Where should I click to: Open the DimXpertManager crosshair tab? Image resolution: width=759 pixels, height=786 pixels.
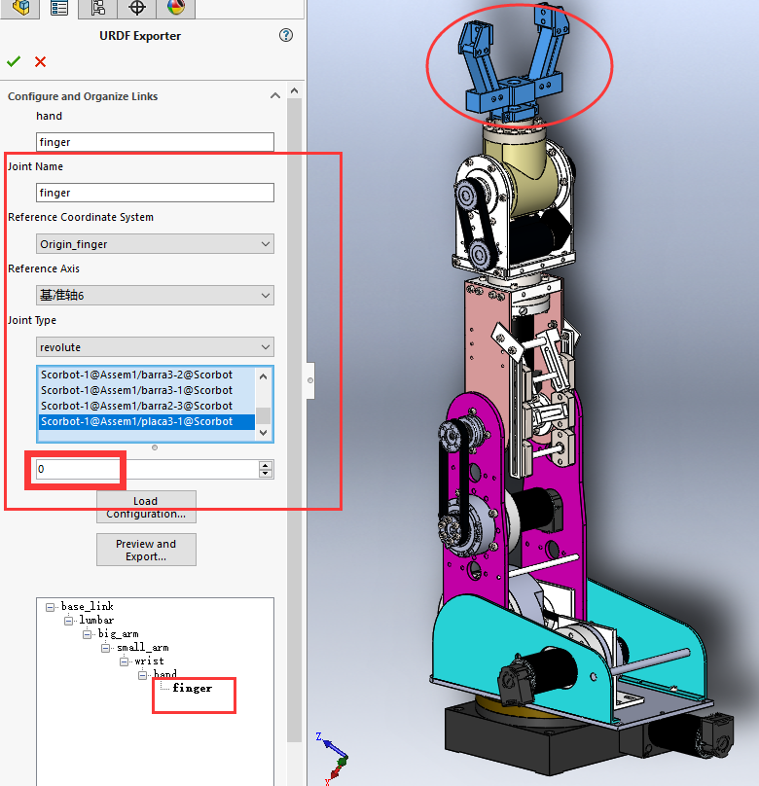tap(137, 8)
